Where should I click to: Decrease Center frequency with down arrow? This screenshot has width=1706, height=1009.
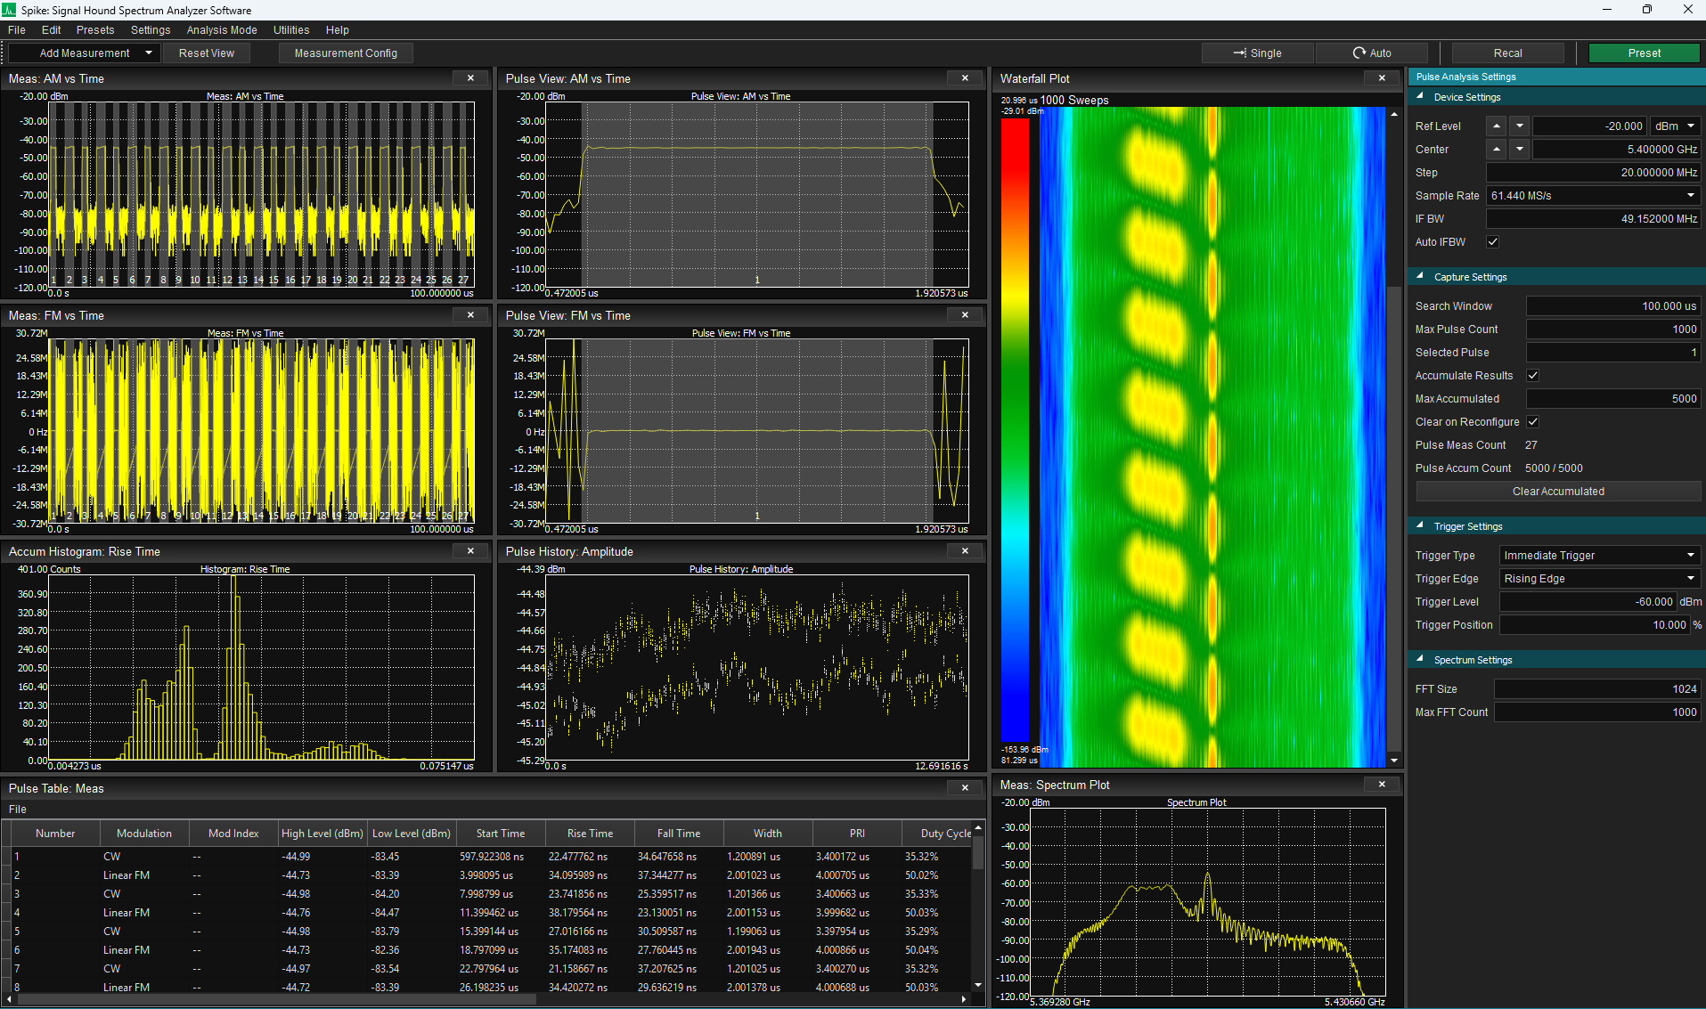coord(1520,150)
